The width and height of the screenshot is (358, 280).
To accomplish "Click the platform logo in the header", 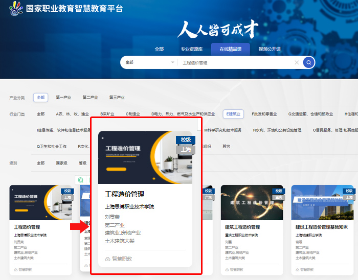I will coord(16,9).
